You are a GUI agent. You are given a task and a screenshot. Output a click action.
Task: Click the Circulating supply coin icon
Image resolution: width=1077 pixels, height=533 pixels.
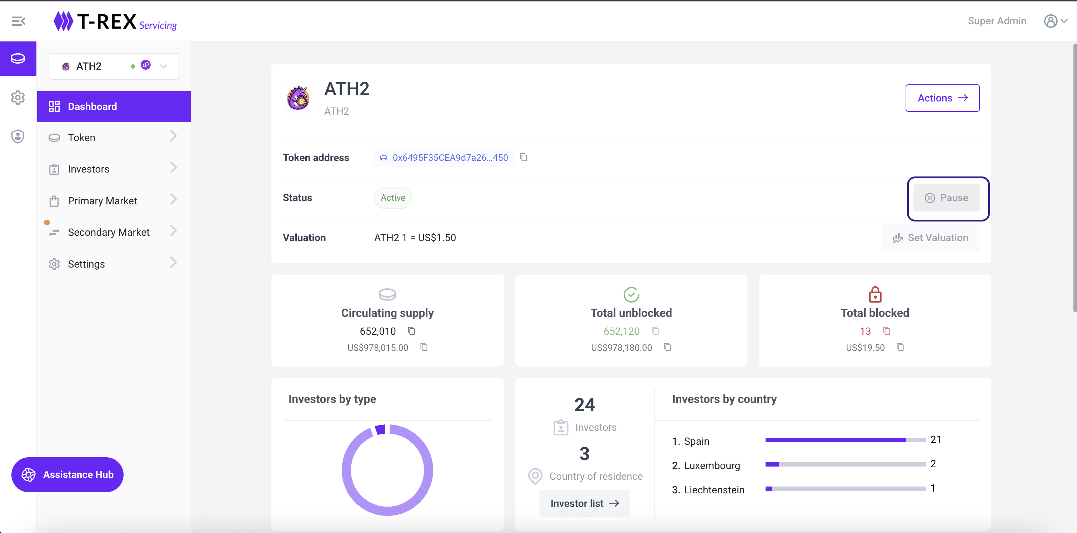pos(387,294)
